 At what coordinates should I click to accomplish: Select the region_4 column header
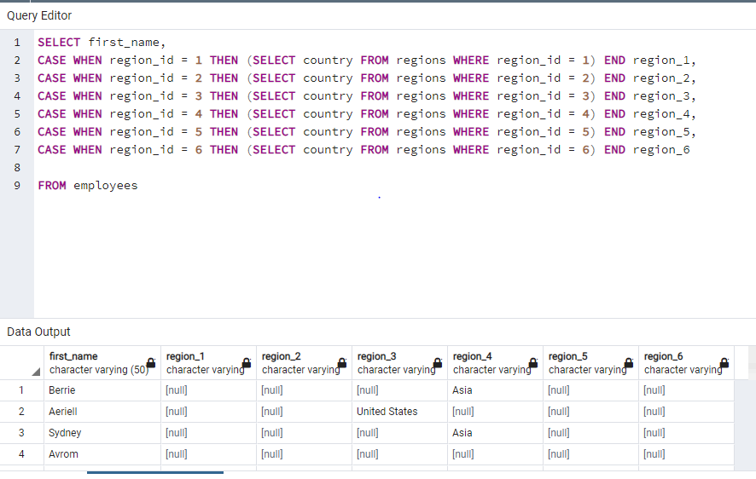[495, 362]
